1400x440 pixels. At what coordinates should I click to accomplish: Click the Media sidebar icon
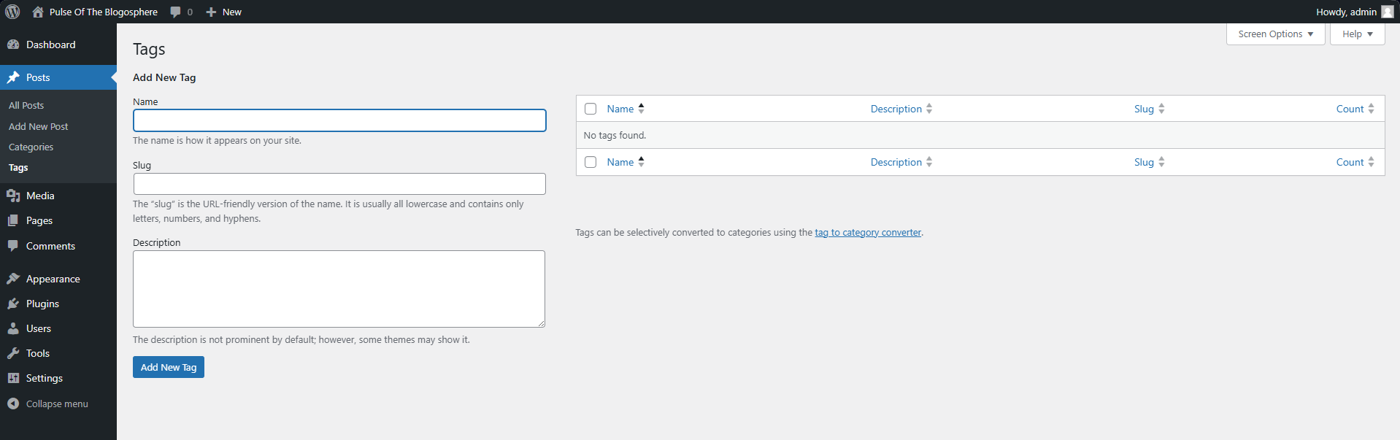13,196
